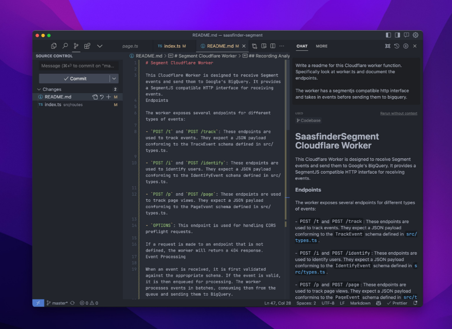Change indentation via Spaces: 2
452x329 pixels.
tap(306, 303)
